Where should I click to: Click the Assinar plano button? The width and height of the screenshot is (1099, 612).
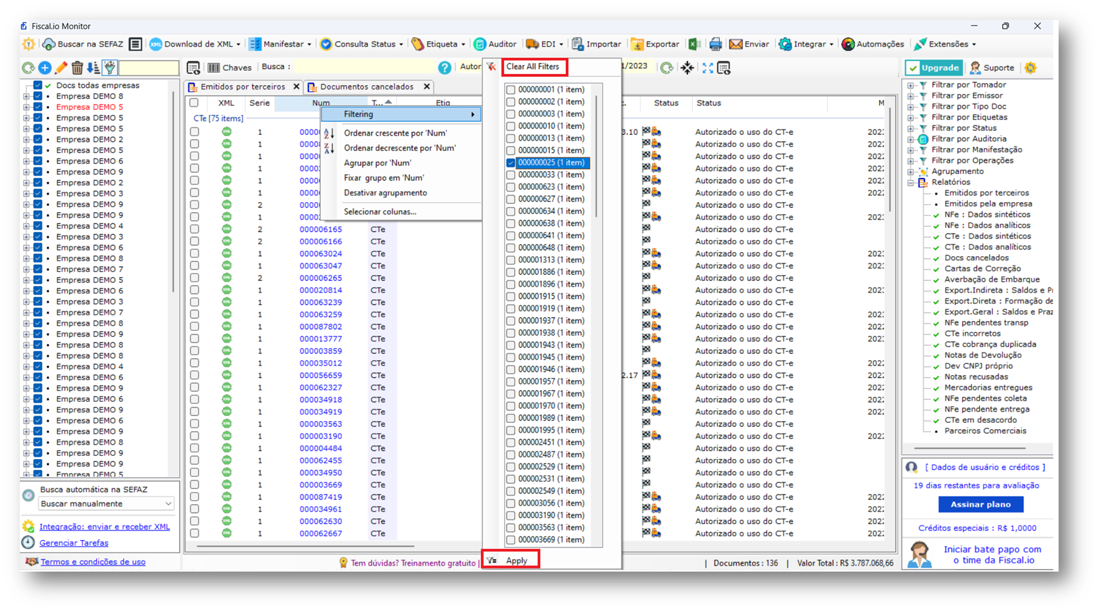click(980, 504)
